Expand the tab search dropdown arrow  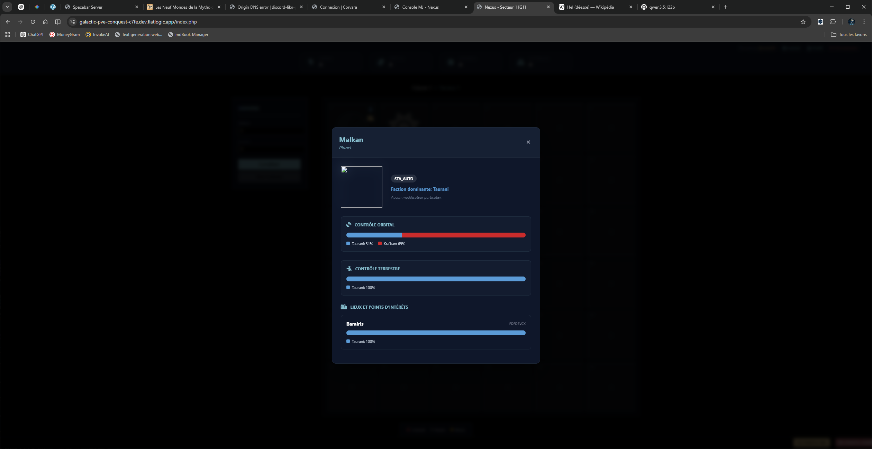pos(7,7)
